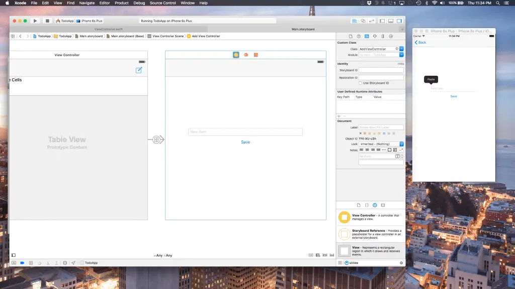Viewport: 515px width, 289px height.
Task: Hide the Identity section
Action: click(401, 64)
